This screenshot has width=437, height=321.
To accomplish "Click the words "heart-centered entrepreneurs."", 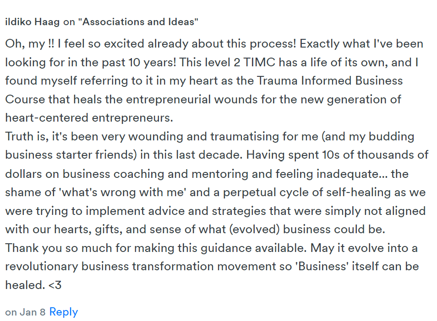I will click(x=89, y=118).
